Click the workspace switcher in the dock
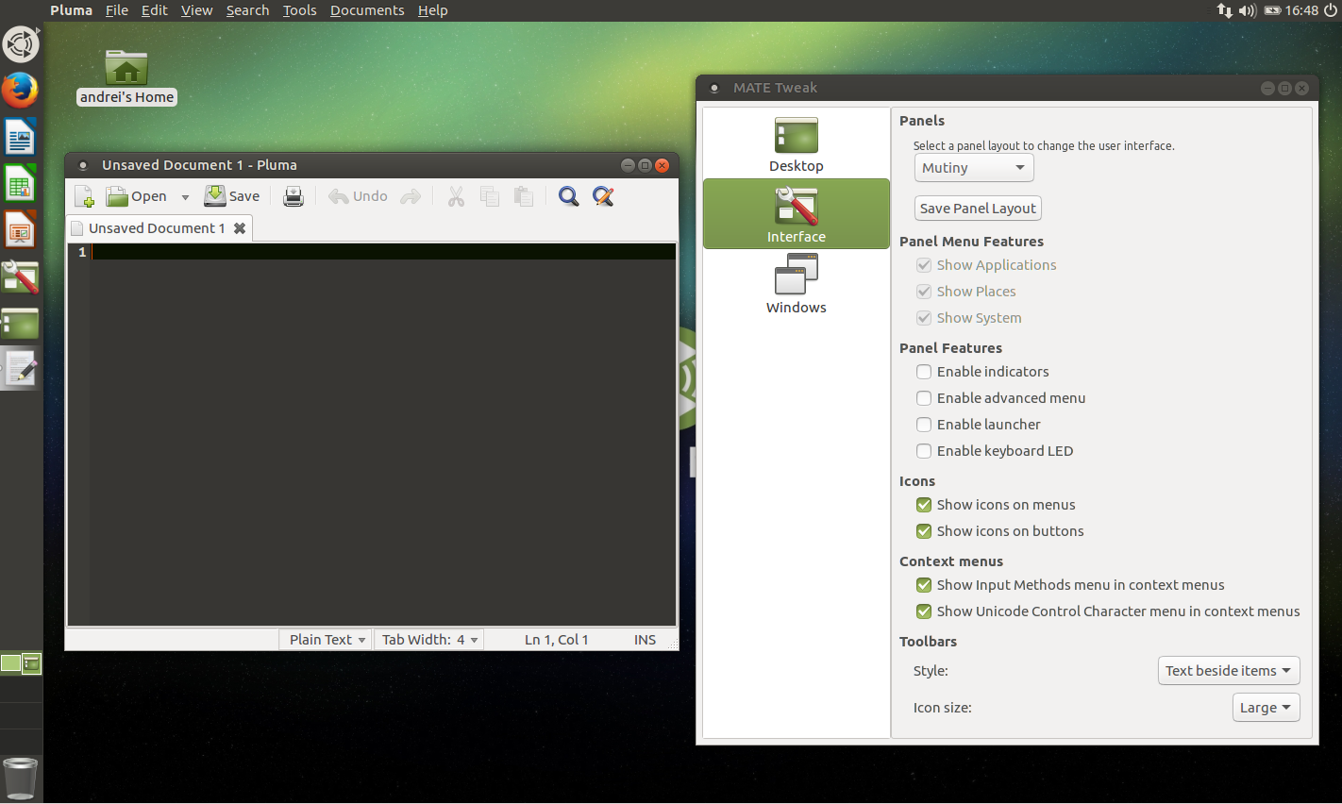Screen dimensions: 1342x804 [21, 663]
